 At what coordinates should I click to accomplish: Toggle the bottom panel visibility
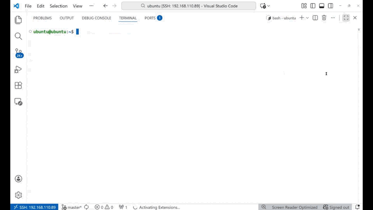coord(321,6)
